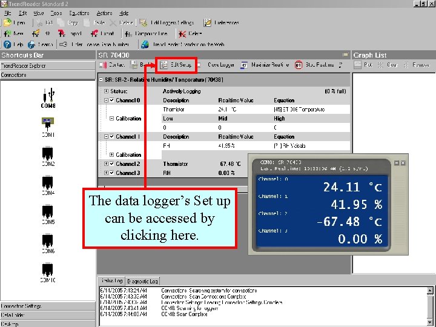Click the Import equation icon

point(62,34)
